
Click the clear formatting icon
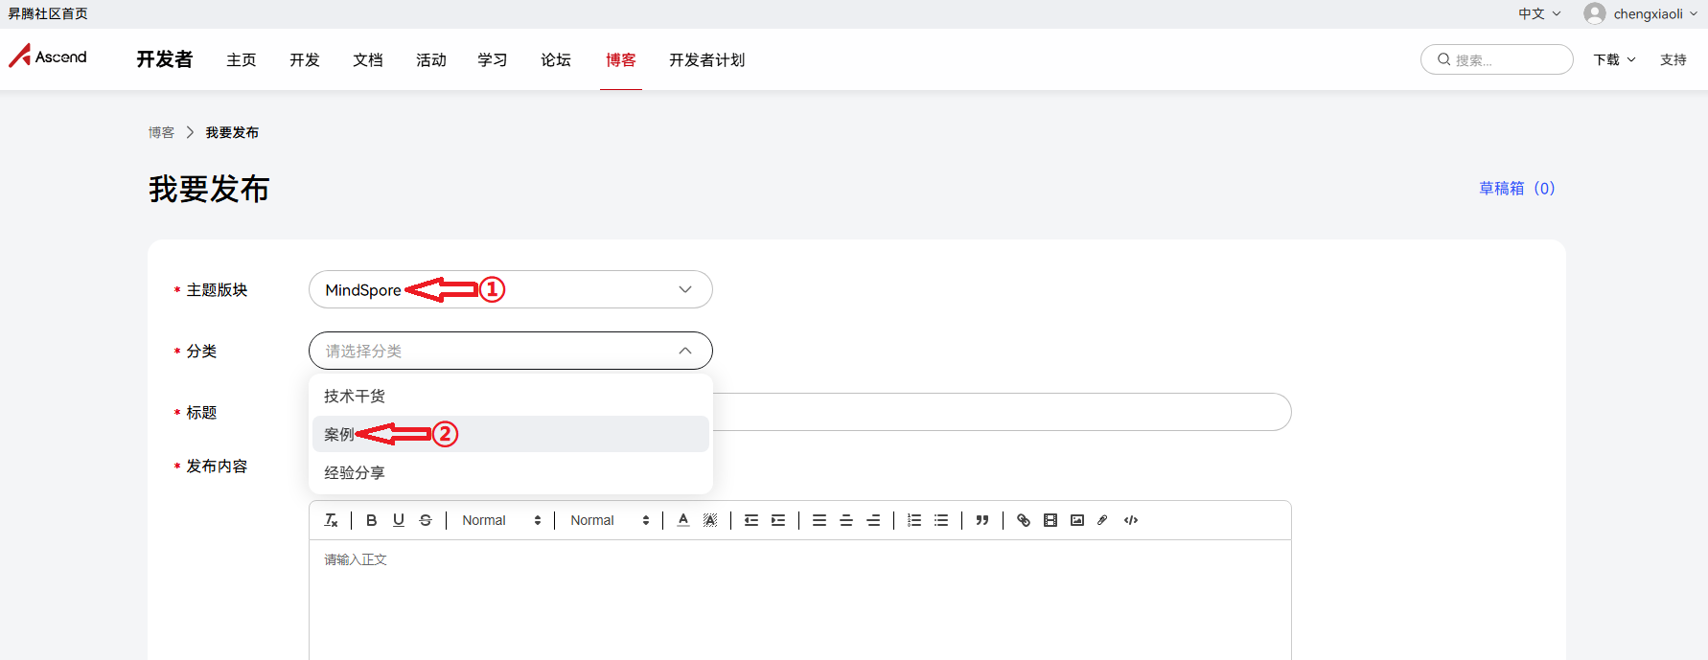[x=332, y=520]
